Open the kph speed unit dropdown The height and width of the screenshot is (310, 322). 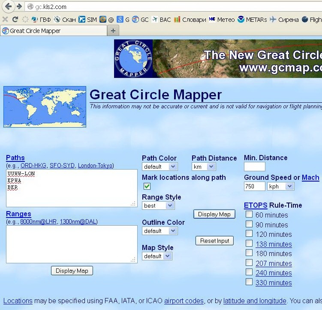[280, 186]
